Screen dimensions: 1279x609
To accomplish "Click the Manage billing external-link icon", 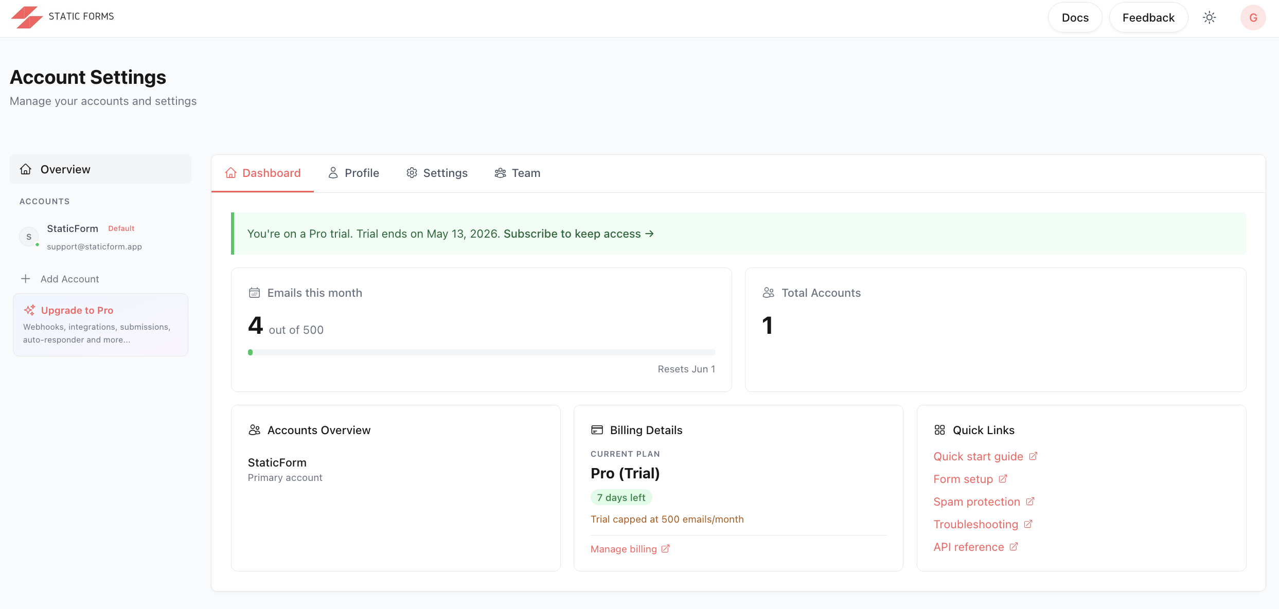I will coord(665,549).
